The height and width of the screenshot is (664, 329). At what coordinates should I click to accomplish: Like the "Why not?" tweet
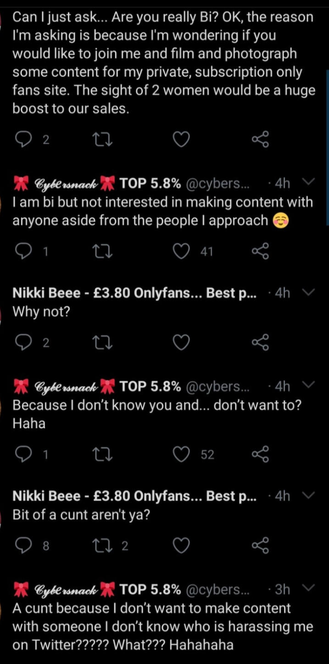(181, 342)
